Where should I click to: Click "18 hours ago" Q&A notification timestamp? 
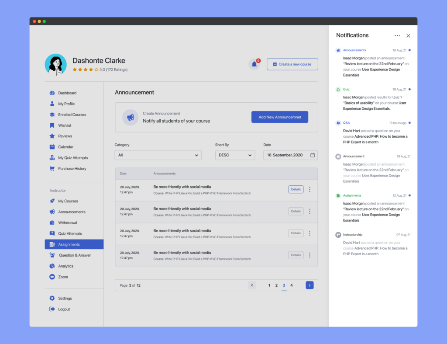[398, 123]
